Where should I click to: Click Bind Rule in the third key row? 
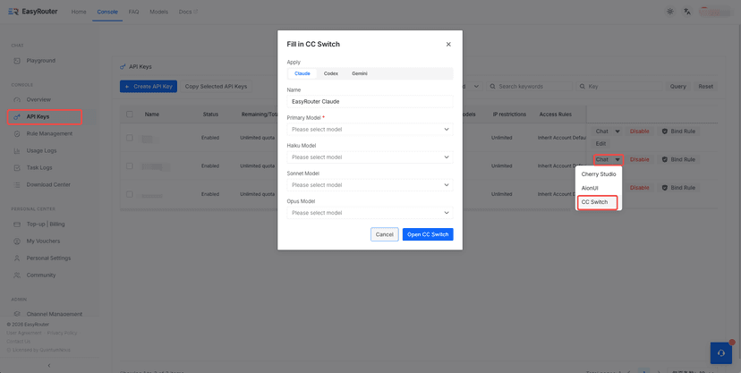pos(678,188)
